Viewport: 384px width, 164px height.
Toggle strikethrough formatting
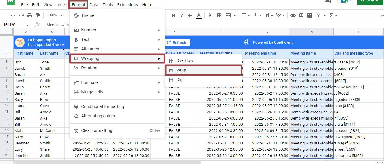tap(190, 15)
